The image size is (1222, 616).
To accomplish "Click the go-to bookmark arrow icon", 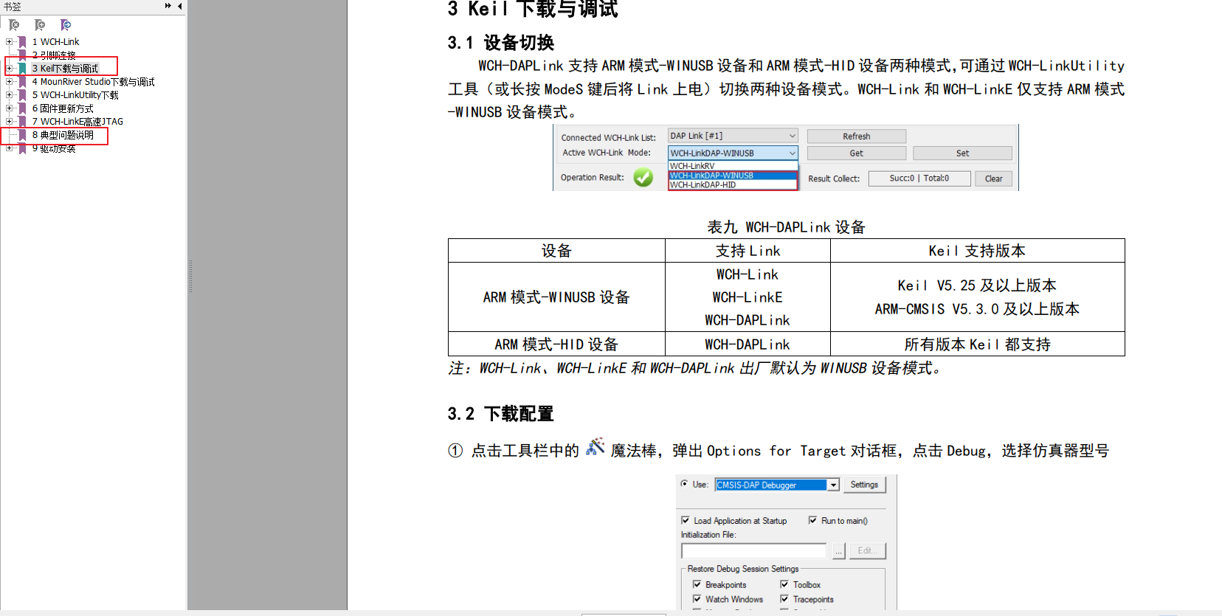I will pos(66,25).
